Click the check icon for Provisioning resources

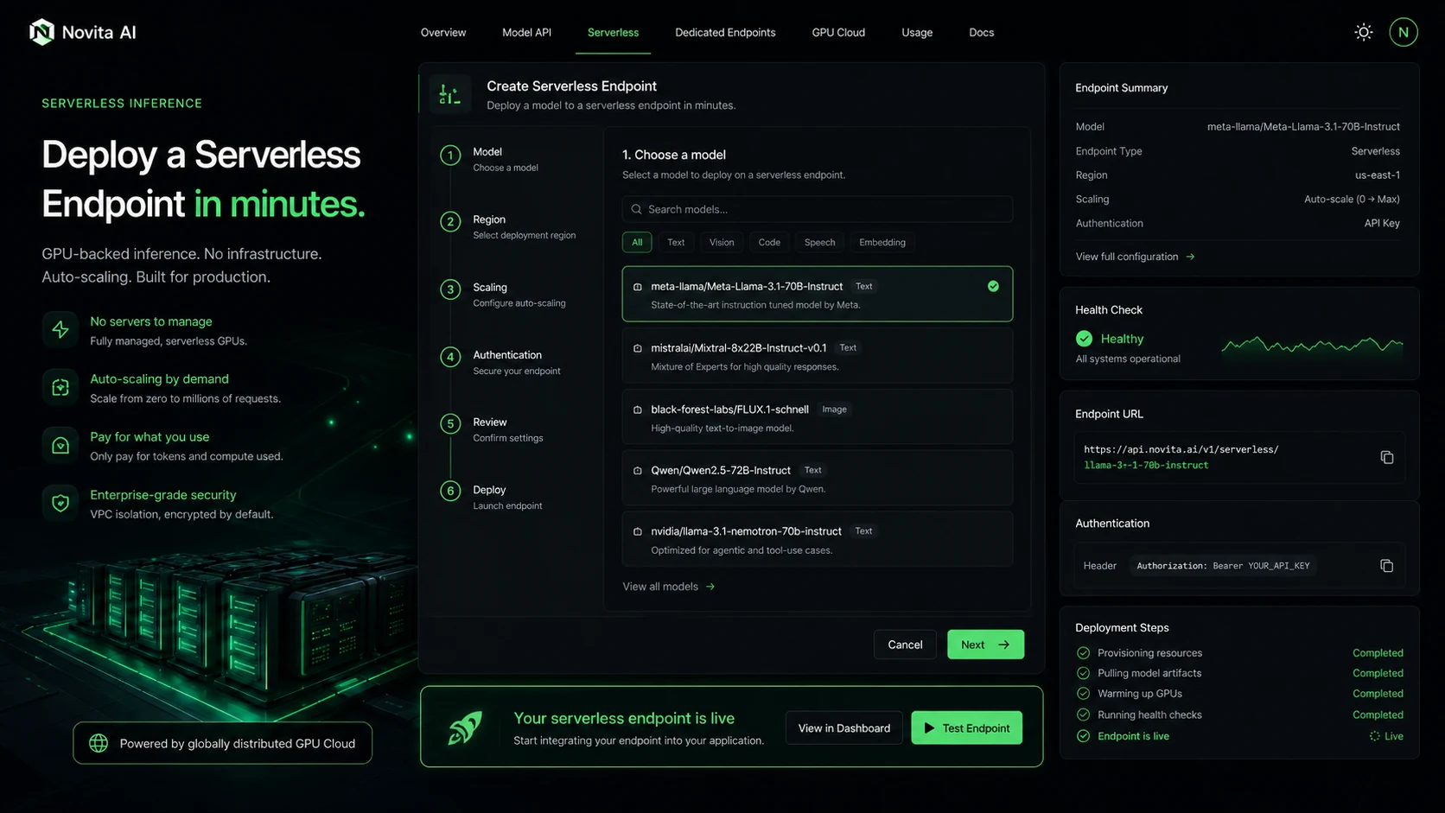coord(1083,653)
